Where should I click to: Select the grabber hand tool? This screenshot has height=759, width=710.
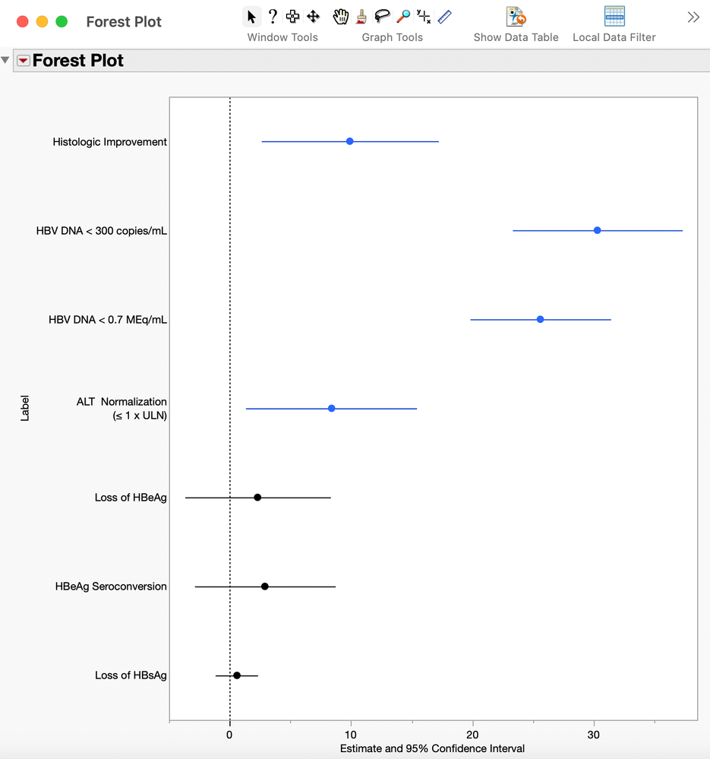(x=341, y=17)
